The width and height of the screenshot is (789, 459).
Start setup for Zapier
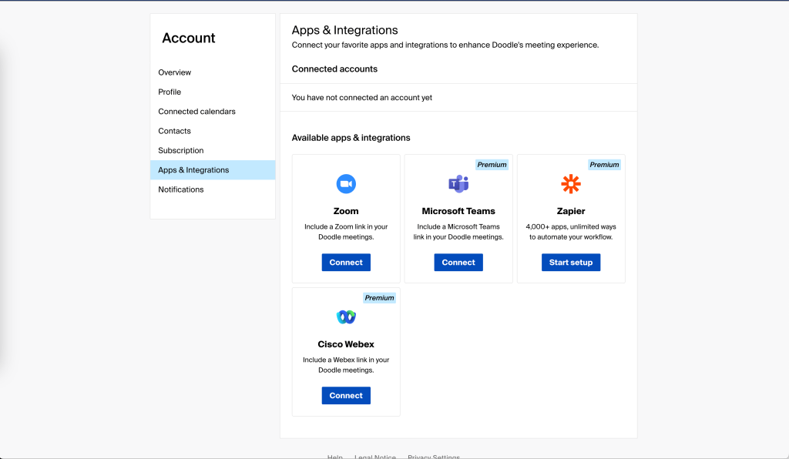point(571,263)
